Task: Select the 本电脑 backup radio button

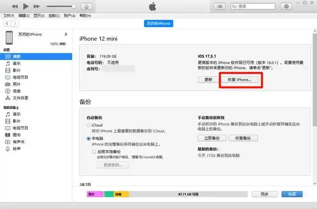Action: click(x=89, y=139)
